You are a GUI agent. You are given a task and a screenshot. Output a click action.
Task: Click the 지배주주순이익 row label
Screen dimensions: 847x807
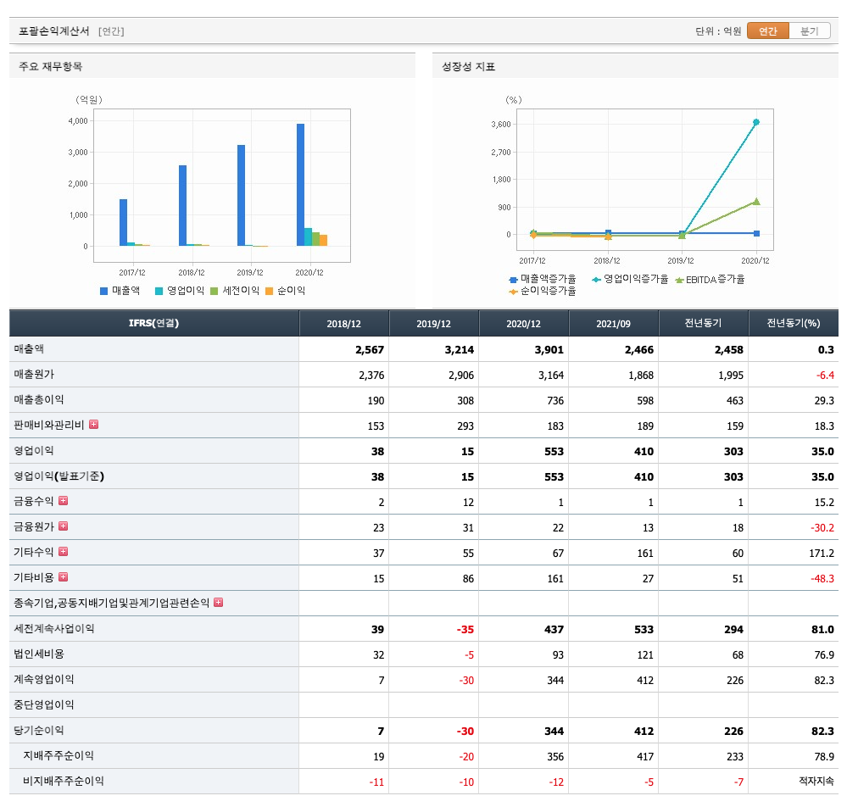pos(59,755)
